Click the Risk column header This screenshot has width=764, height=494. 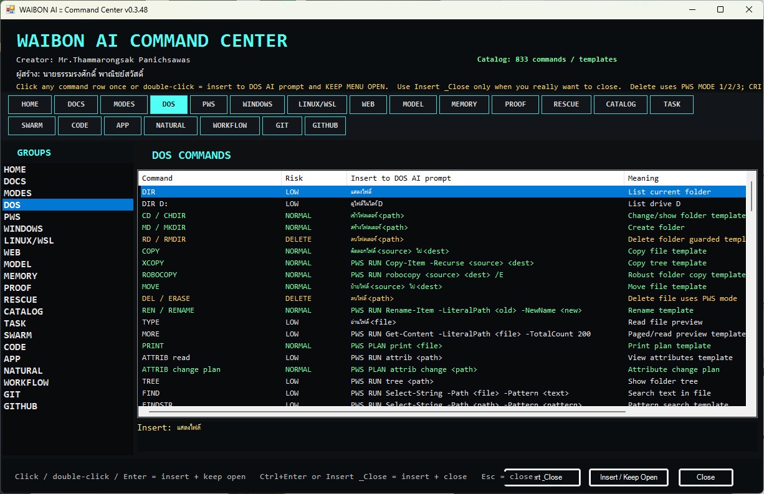click(314, 178)
